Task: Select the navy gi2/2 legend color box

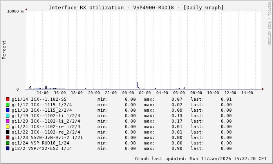Action: point(7,148)
